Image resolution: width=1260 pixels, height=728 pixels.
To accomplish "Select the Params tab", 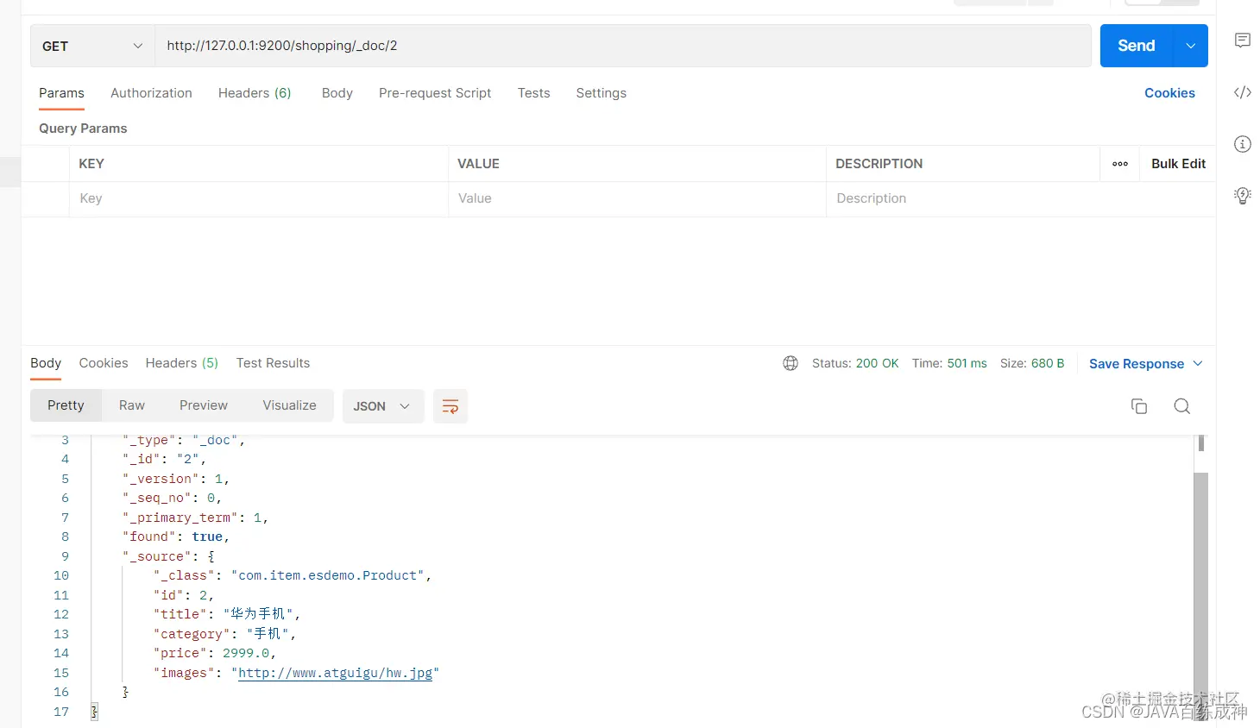I will tap(61, 93).
